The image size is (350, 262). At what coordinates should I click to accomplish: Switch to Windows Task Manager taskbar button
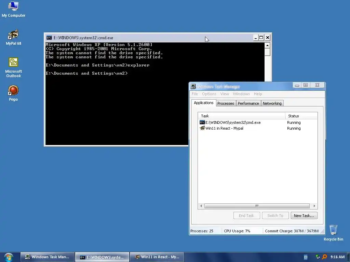click(48, 257)
